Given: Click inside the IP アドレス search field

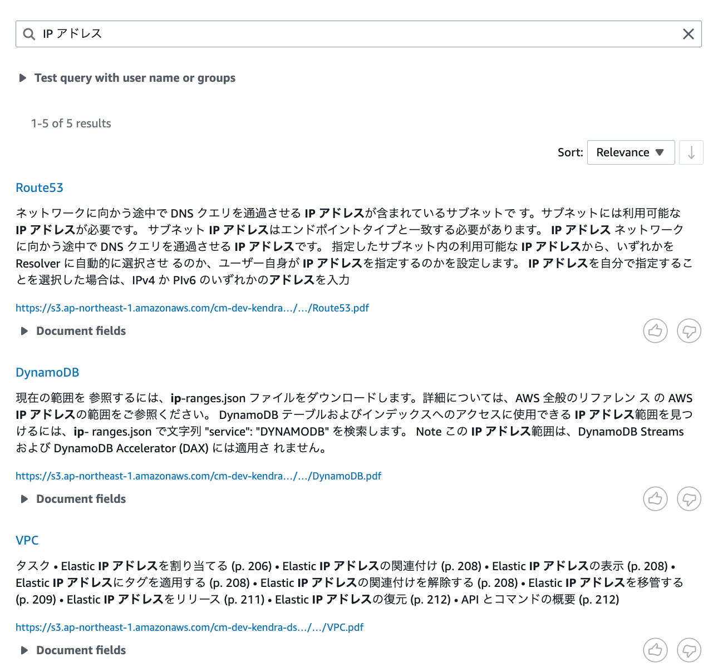Looking at the screenshot, I should click(x=223, y=34).
